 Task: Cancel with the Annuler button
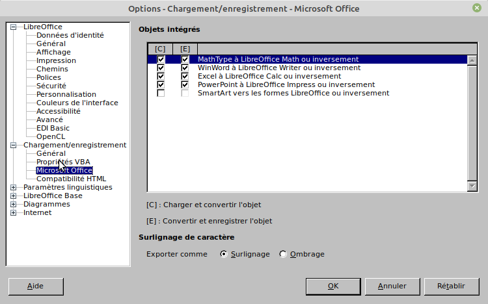[392, 286]
